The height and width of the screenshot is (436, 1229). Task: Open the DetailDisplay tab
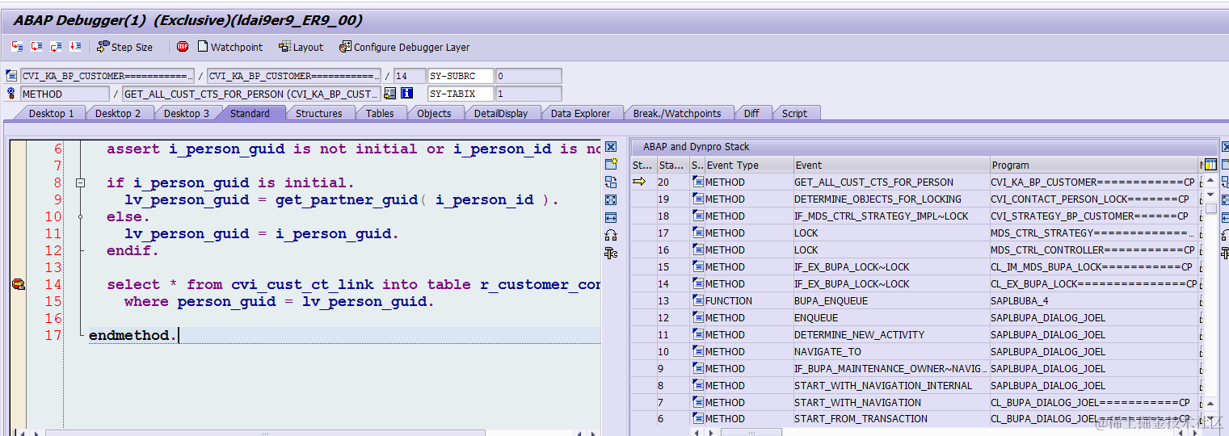click(x=501, y=113)
